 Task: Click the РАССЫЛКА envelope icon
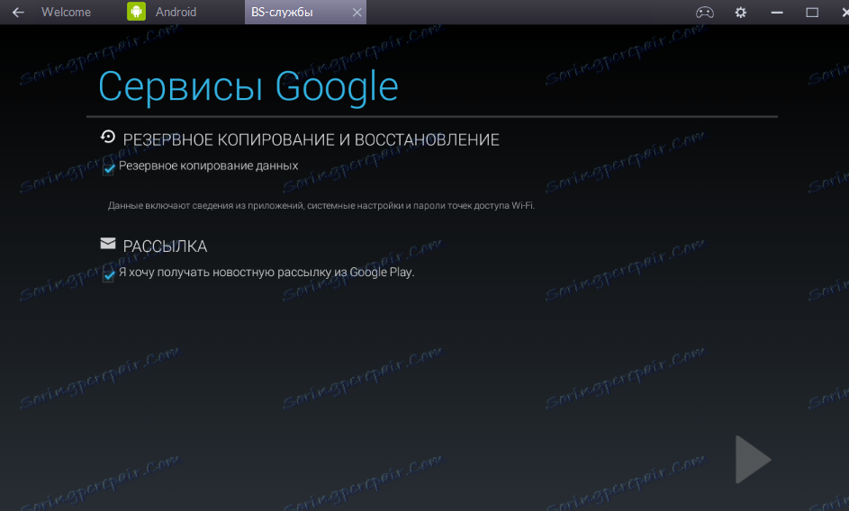tap(108, 244)
